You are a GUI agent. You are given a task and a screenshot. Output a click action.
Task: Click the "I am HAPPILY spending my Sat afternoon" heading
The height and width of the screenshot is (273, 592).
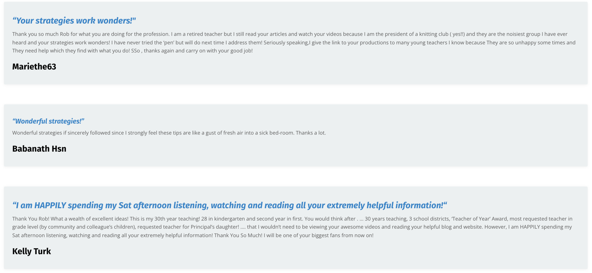230,206
